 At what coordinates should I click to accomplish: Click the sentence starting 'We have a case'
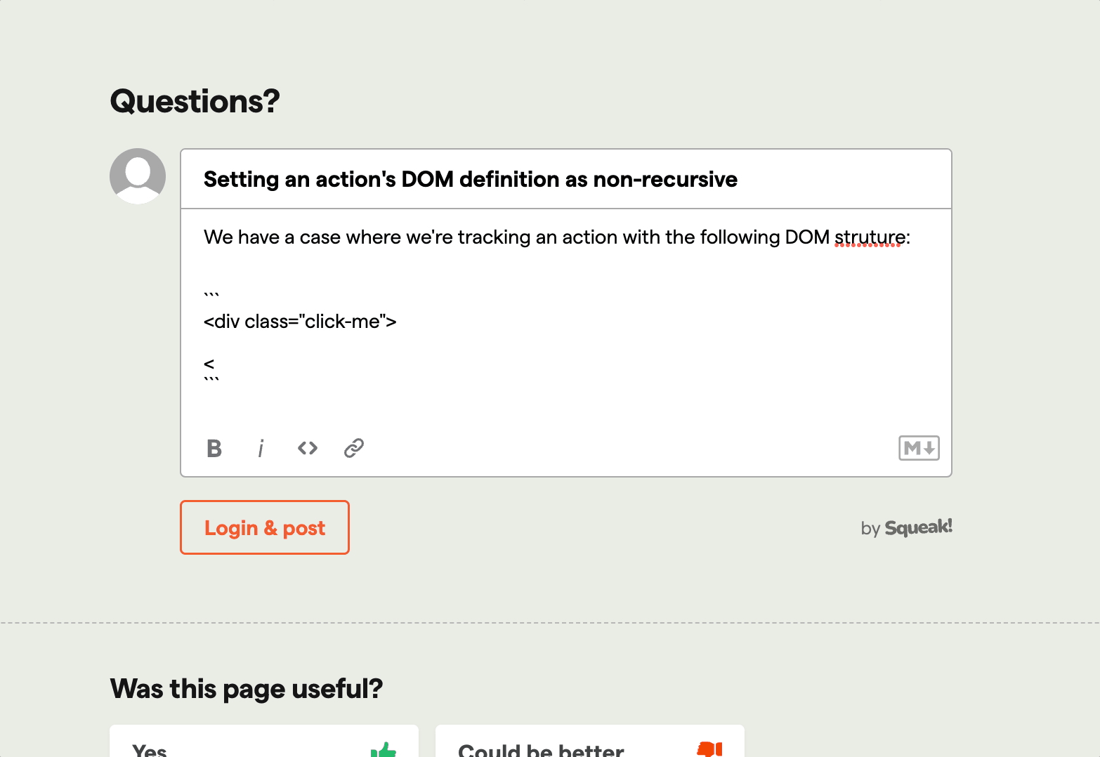557,237
